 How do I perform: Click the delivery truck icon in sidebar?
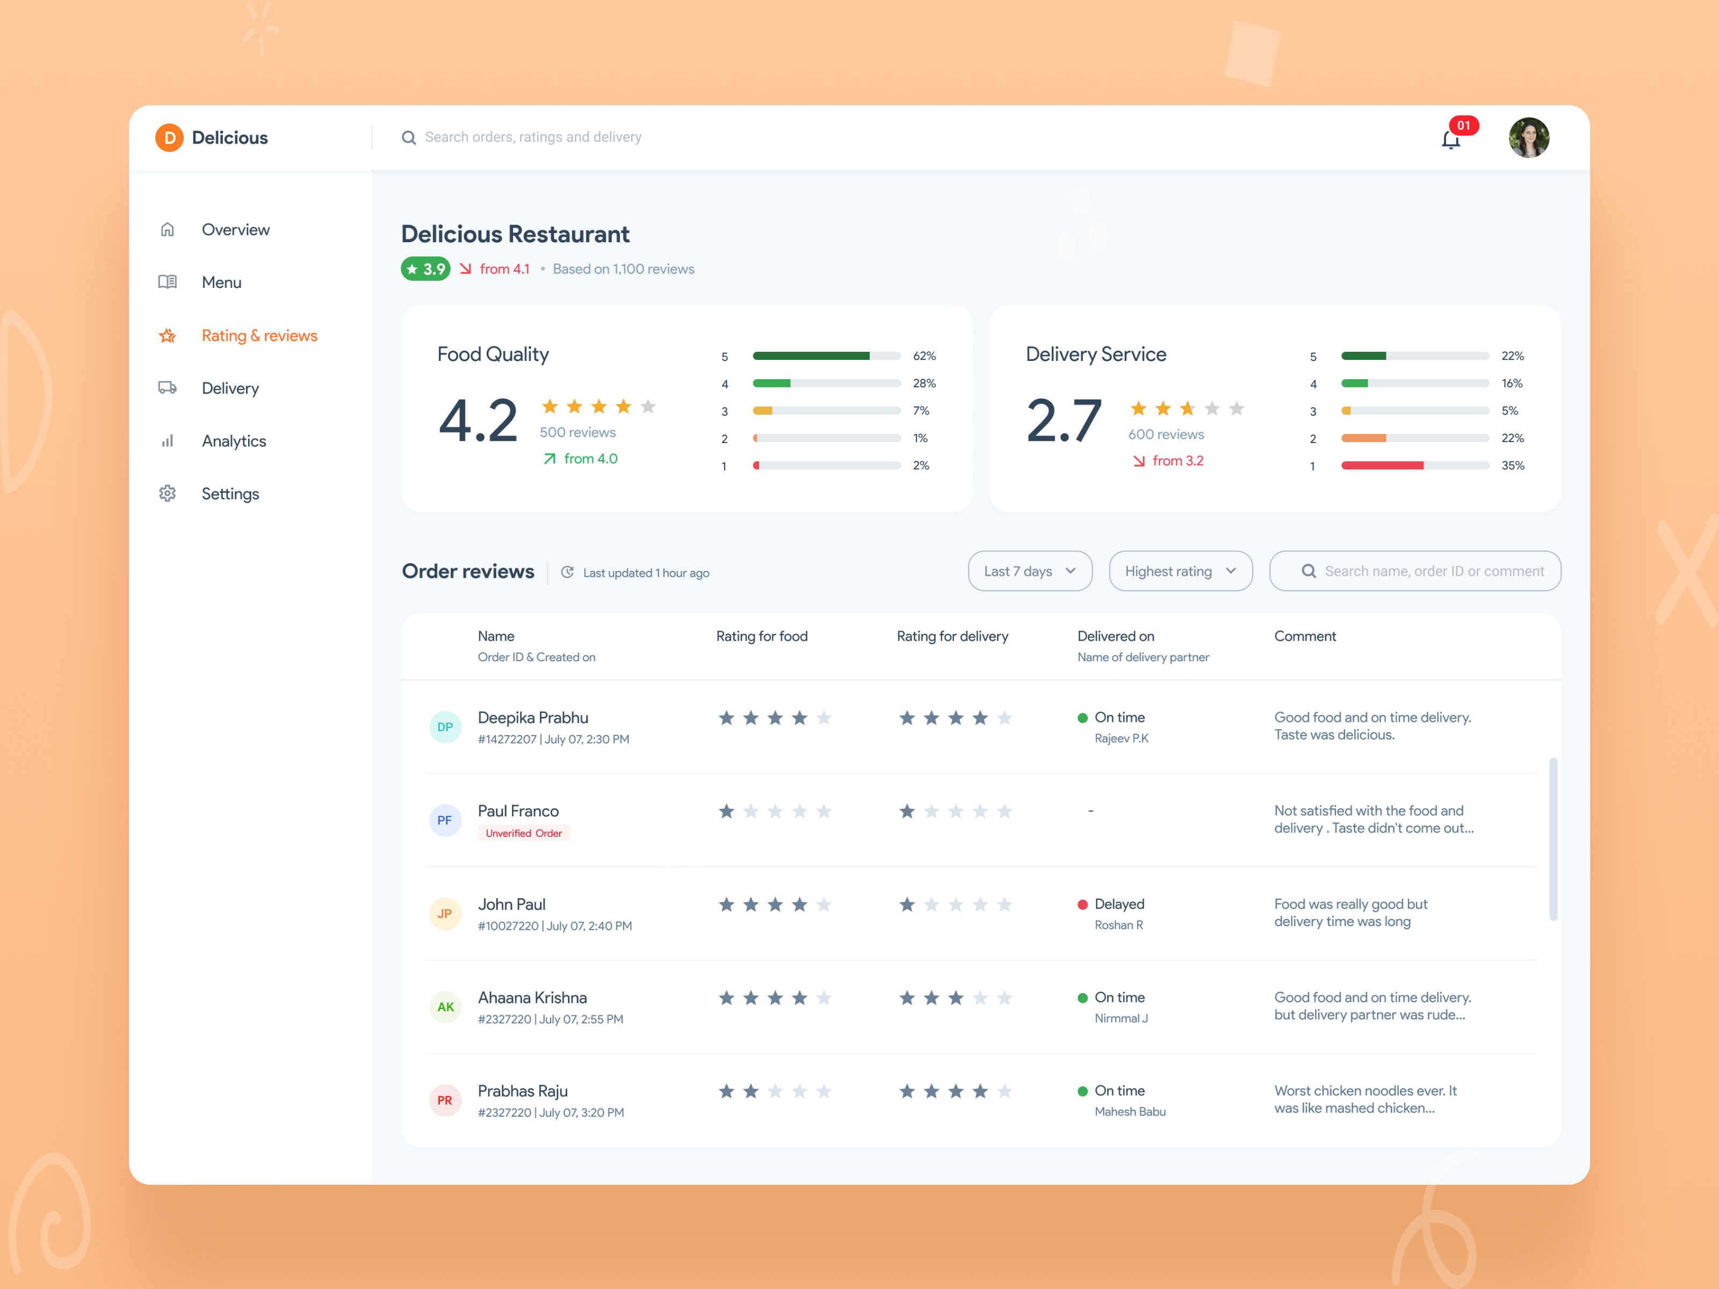167,388
